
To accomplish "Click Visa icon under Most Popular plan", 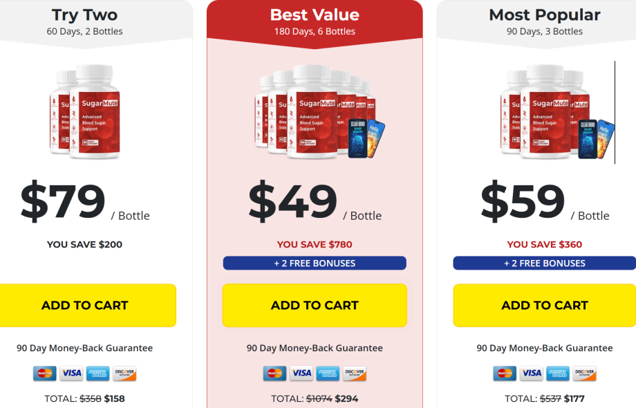I will click(531, 373).
